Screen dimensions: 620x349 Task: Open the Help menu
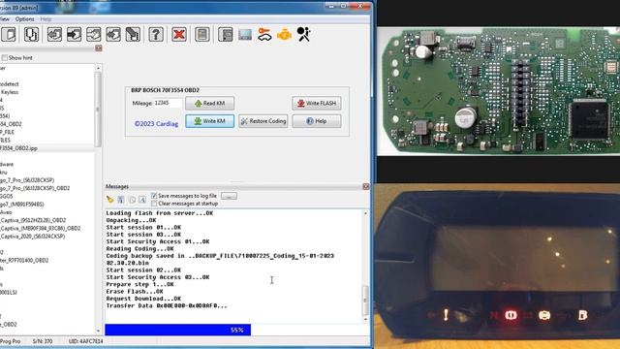click(46, 19)
